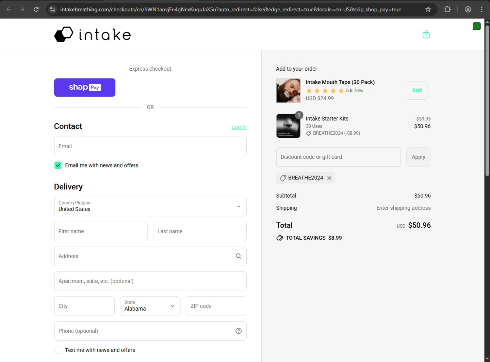The image size is (490, 362).
Task: Click the page vertical scrollbar
Action: pyautogui.click(x=487, y=101)
